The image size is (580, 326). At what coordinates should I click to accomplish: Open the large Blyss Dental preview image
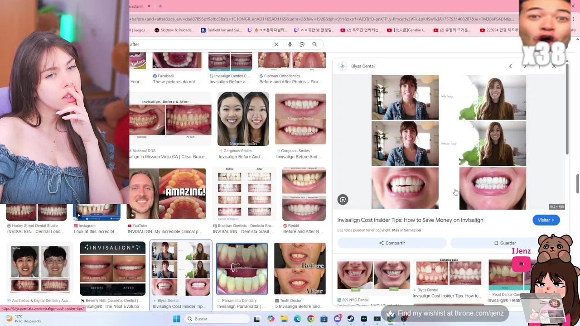click(449, 142)
